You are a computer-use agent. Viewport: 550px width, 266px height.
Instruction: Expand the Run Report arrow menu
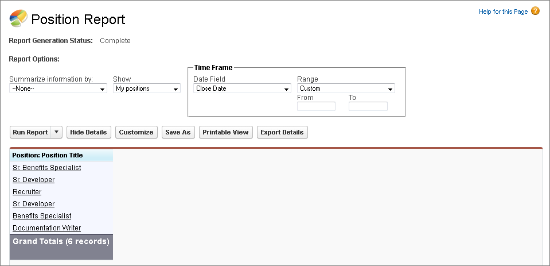point(56,132)
